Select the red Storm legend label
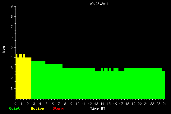The height and width of the screenshot is (114, 171). click(x=58, y=108)
